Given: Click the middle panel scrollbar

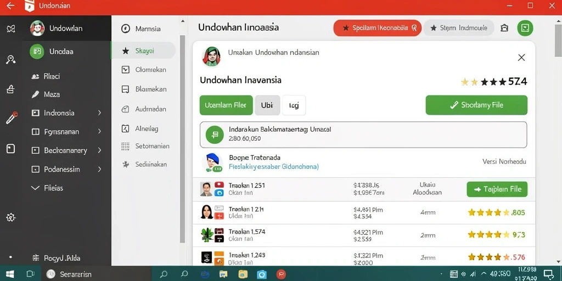Looking at the screenshot, I should [182, 139].
